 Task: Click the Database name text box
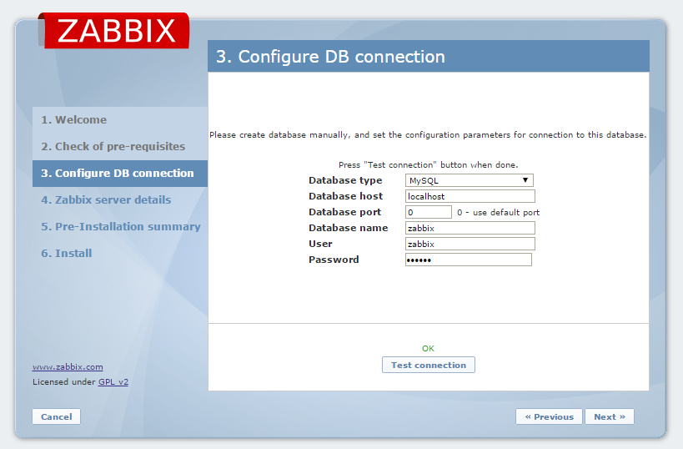coord(469,228)
